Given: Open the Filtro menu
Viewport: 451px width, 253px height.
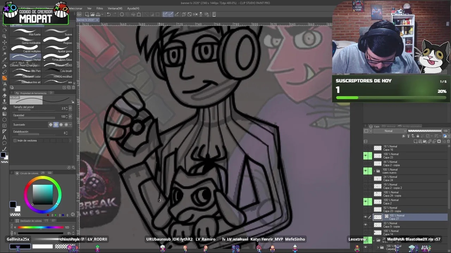Looking at the screenshot, I should [100, 8].
